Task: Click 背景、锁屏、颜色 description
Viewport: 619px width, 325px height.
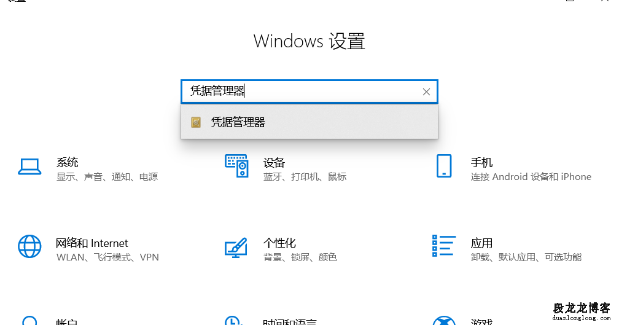Action: point(300,257)
